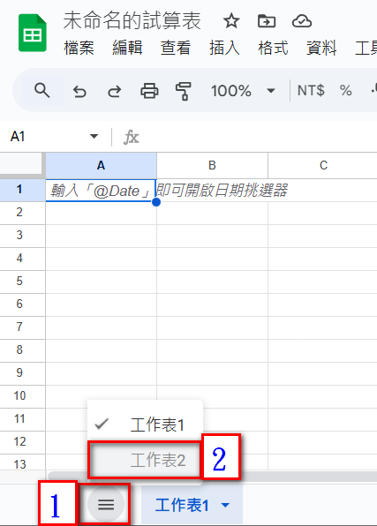Click cell A1 with @Date hint

point(101,191)
